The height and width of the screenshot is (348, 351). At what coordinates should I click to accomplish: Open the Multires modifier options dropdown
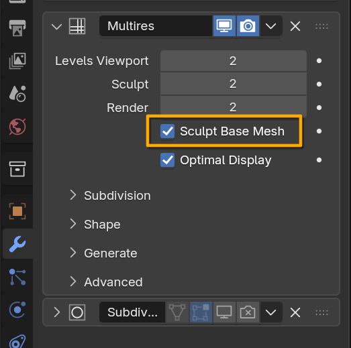click(271, 26)
